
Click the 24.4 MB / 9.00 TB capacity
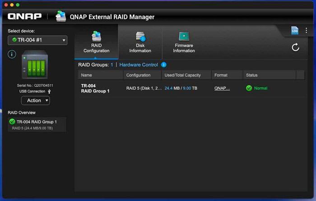point(181,88)
